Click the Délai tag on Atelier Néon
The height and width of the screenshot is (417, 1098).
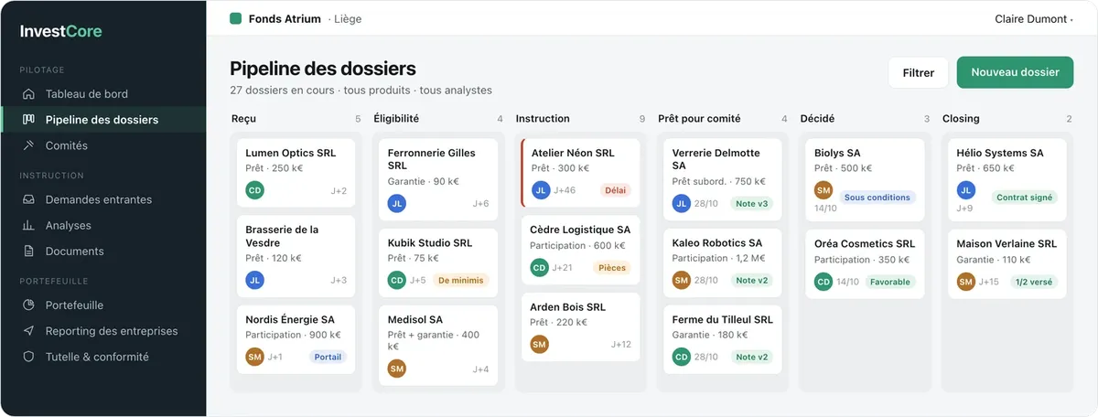(x=616, y=190)
